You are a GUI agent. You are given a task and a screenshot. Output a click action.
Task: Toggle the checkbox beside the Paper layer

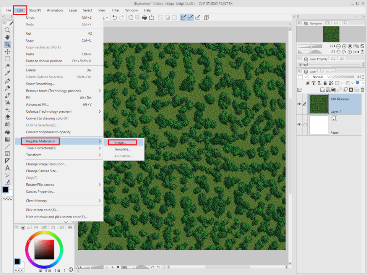[x=305, y=125]
